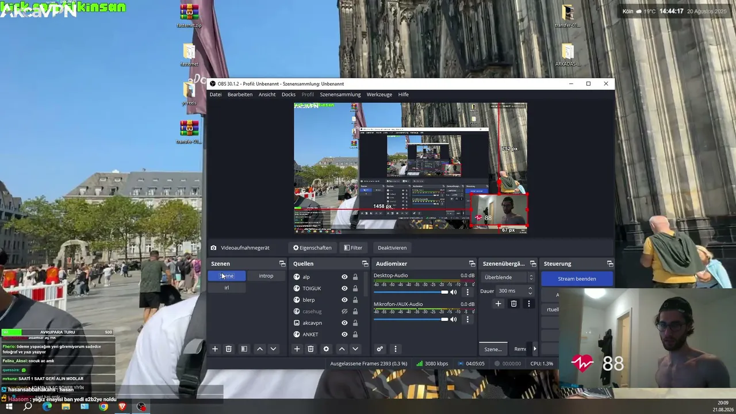Open Filter for selected source

pyautogui.click(x=353, y=248)
